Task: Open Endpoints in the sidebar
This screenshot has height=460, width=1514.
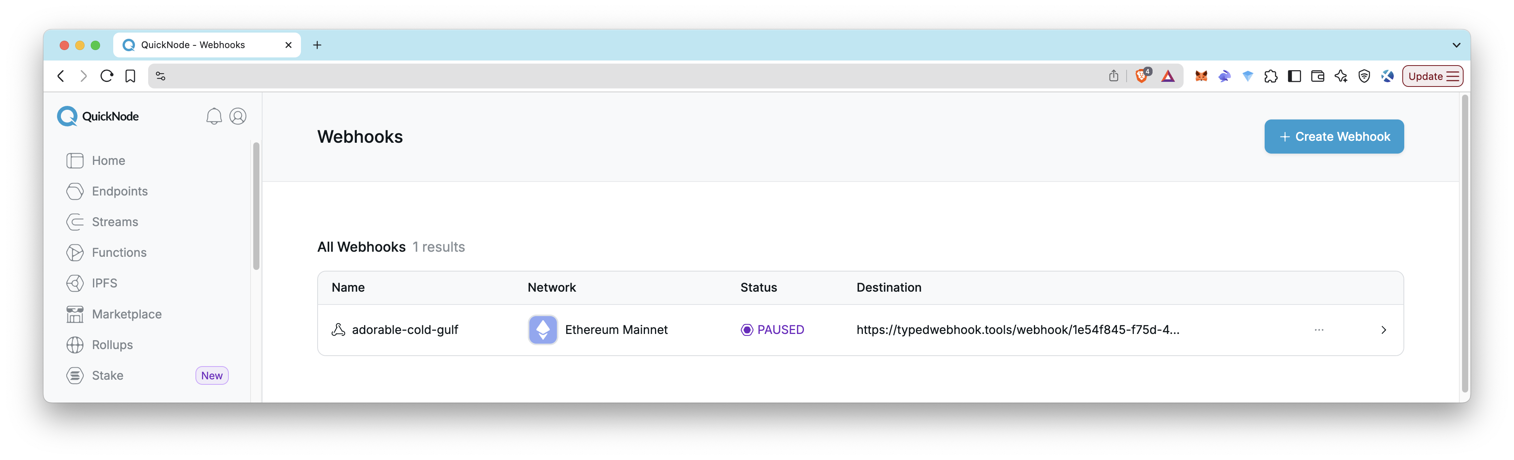Action: point(119,191)
